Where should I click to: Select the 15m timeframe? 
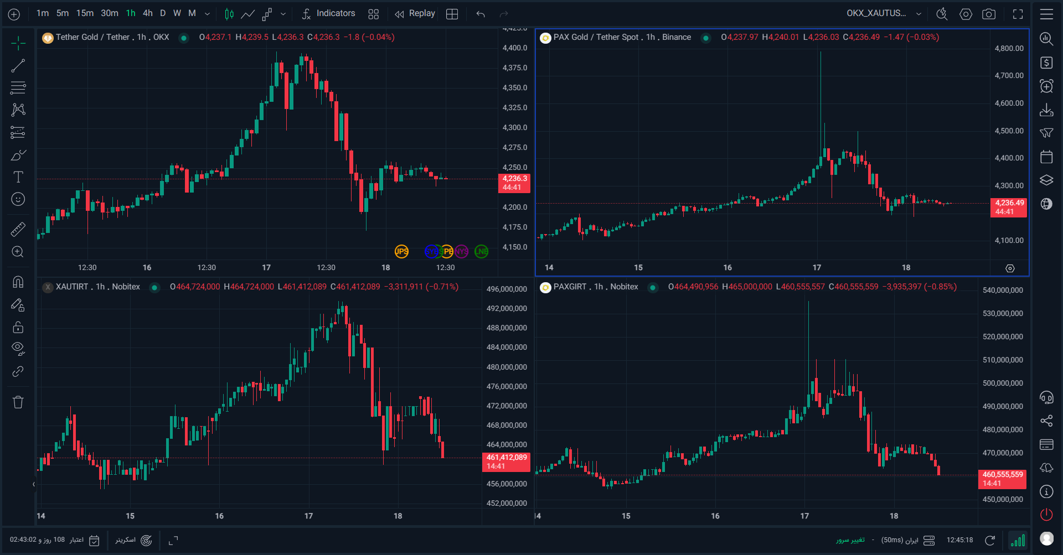point(85,13)
